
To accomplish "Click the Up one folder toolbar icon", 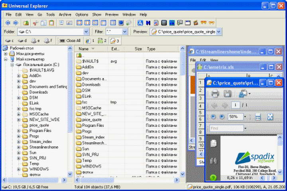I will pyautogui.click(x=26, y=23).
